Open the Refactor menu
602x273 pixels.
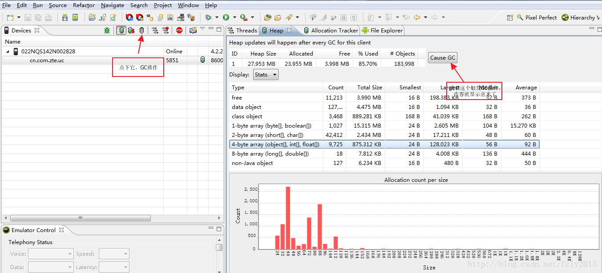tap(84, 5)
